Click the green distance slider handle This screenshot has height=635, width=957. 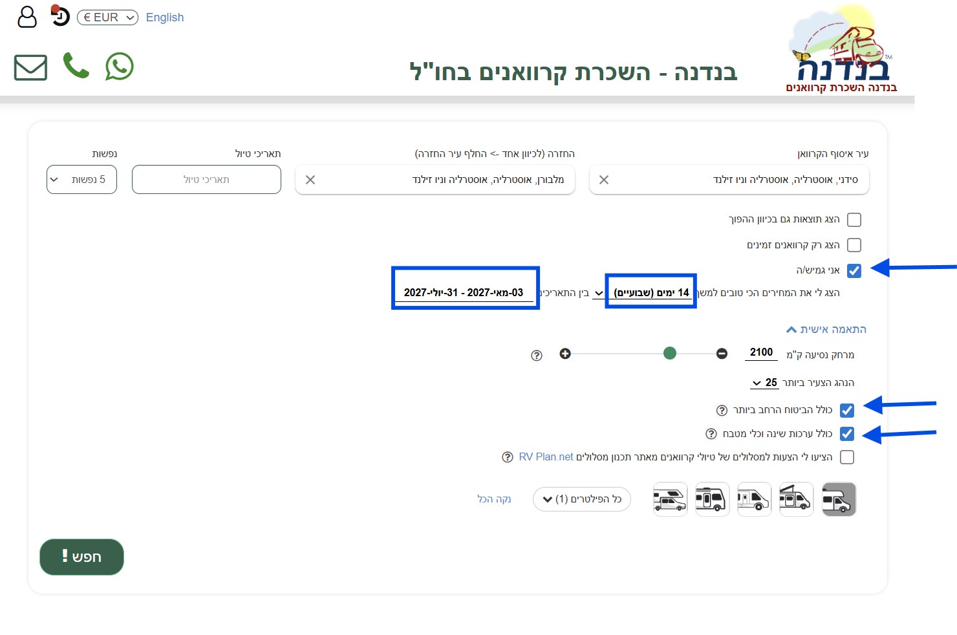[x=670, y=353]
